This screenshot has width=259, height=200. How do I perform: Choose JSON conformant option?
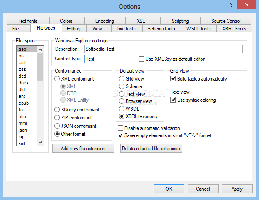[58, 126]
